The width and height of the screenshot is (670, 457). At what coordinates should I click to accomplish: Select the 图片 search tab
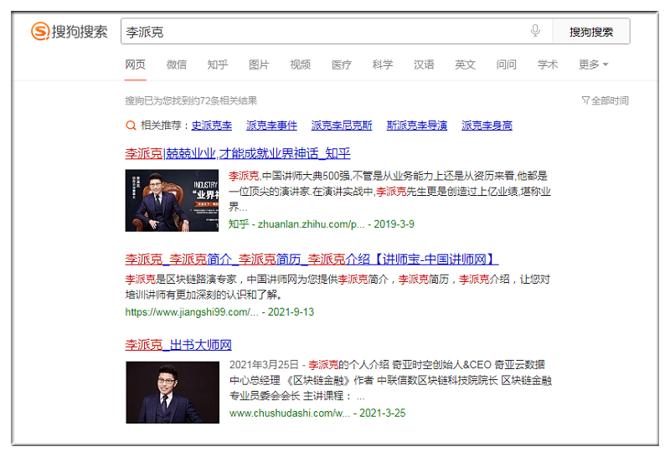[x=259, y=64]
